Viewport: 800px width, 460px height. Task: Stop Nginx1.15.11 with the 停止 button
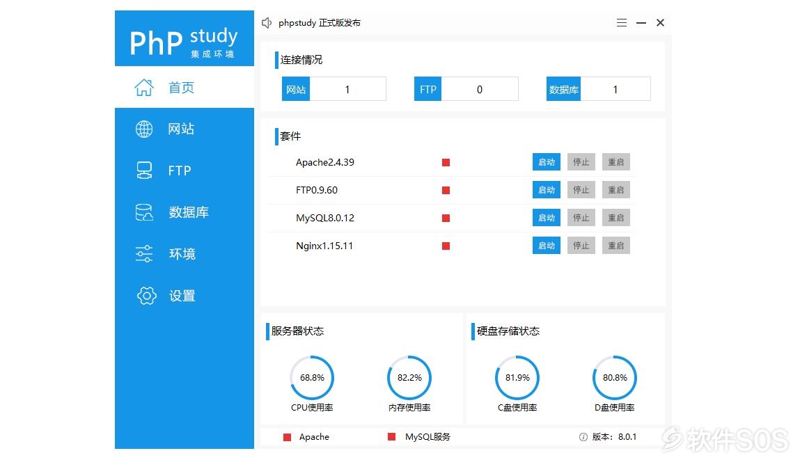[581, 245]
